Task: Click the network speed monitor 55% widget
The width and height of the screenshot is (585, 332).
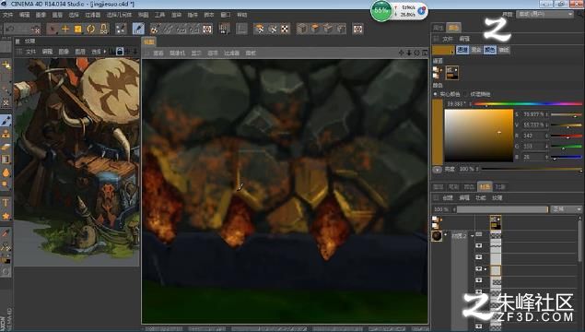Action: 399,11
